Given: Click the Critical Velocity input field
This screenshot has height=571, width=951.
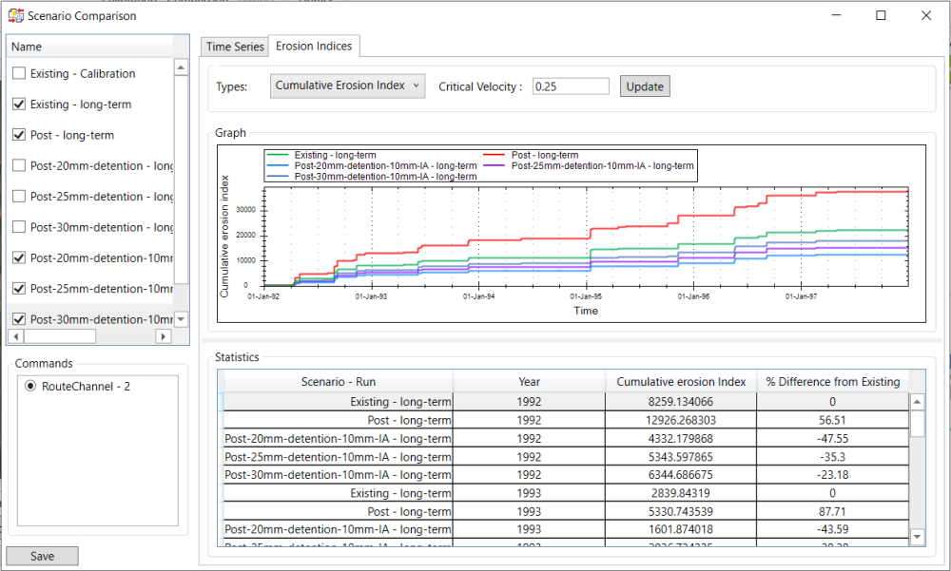Looking at the screenshot, I should pos(570,86).
